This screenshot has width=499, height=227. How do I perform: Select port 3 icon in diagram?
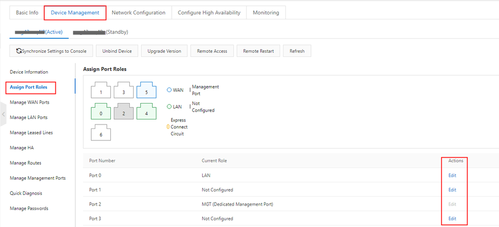[x=123, y=91]
